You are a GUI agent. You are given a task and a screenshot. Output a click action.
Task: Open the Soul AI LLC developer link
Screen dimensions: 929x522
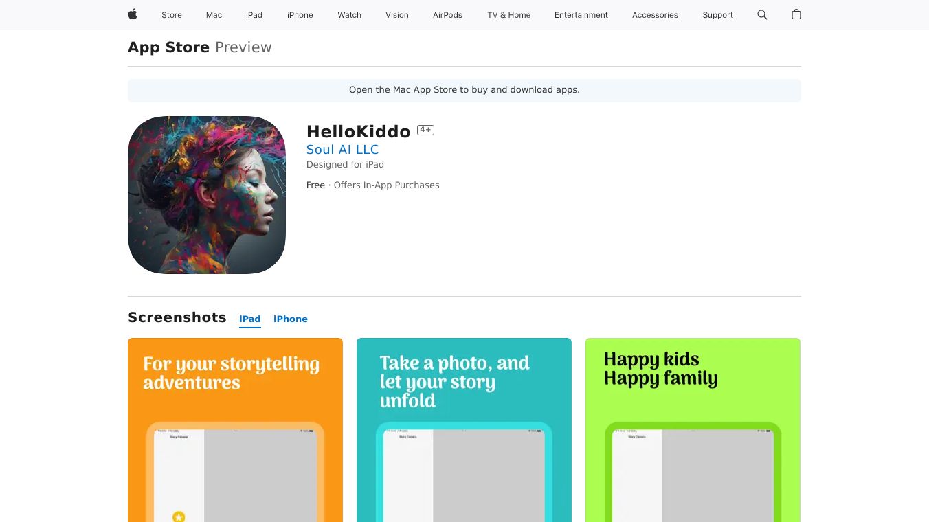pos(342,149)
